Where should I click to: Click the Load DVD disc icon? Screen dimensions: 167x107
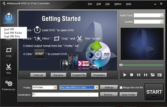(9, 16)
